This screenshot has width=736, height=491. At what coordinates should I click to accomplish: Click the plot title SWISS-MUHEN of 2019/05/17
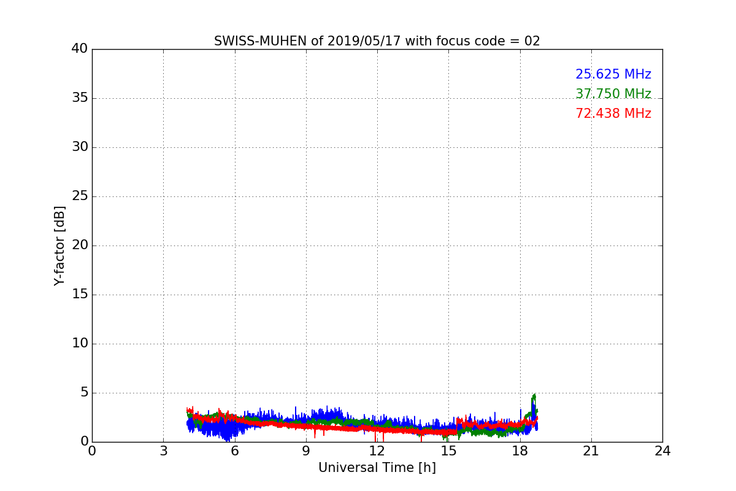pos(377,41)
